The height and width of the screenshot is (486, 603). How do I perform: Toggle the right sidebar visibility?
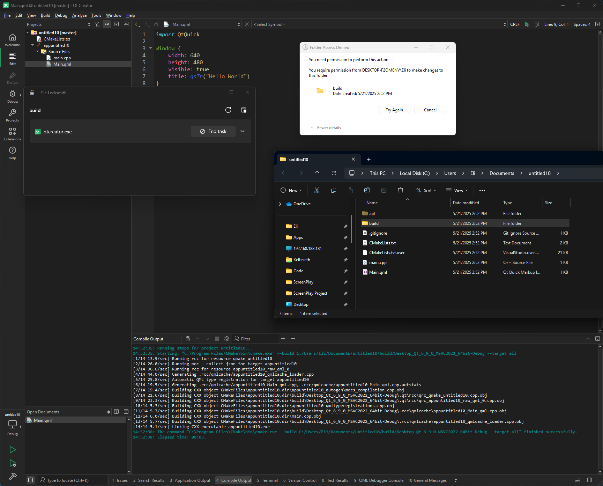[590, 480]
